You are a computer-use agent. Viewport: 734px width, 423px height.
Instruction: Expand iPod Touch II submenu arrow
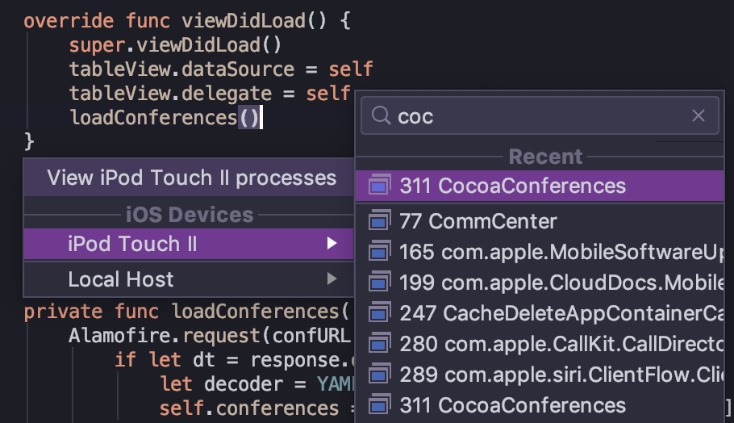pyautogui.click(x=332, y=244)
